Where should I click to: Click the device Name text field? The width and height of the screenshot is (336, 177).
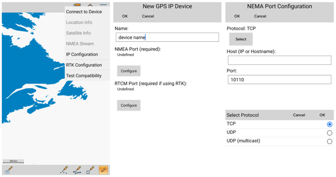[167, 37]
